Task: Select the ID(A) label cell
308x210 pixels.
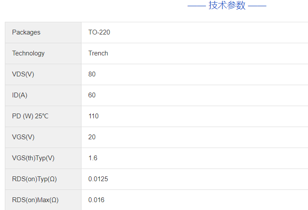Action: pos(20,95)
